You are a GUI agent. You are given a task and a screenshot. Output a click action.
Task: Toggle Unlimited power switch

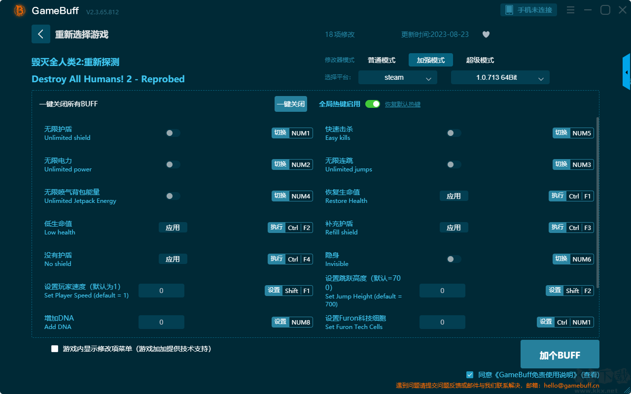[x=173, y=164]
